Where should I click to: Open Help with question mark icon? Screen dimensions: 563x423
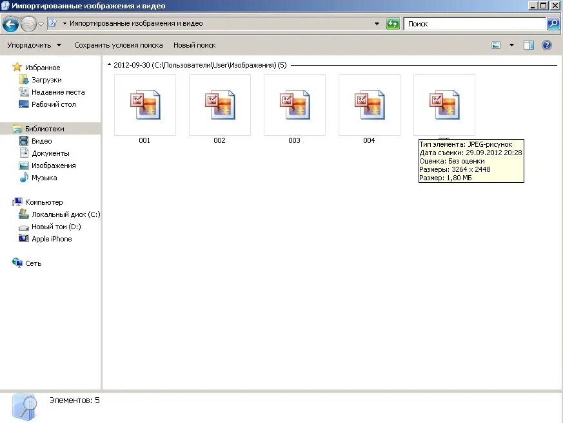coord(546,45)
